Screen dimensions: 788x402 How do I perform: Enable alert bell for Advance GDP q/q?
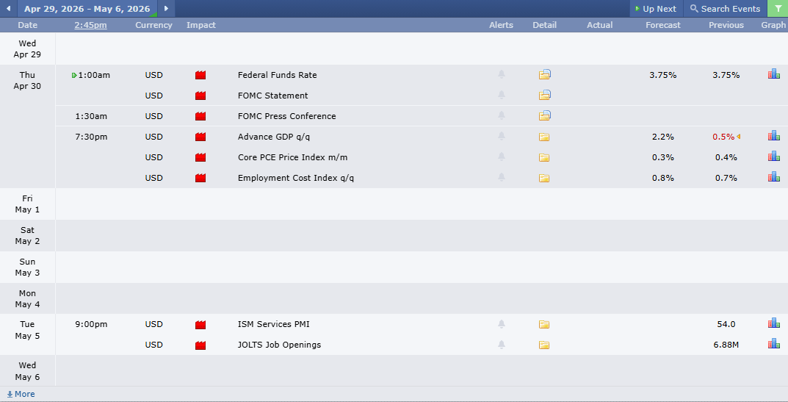[x=502, y=137]
